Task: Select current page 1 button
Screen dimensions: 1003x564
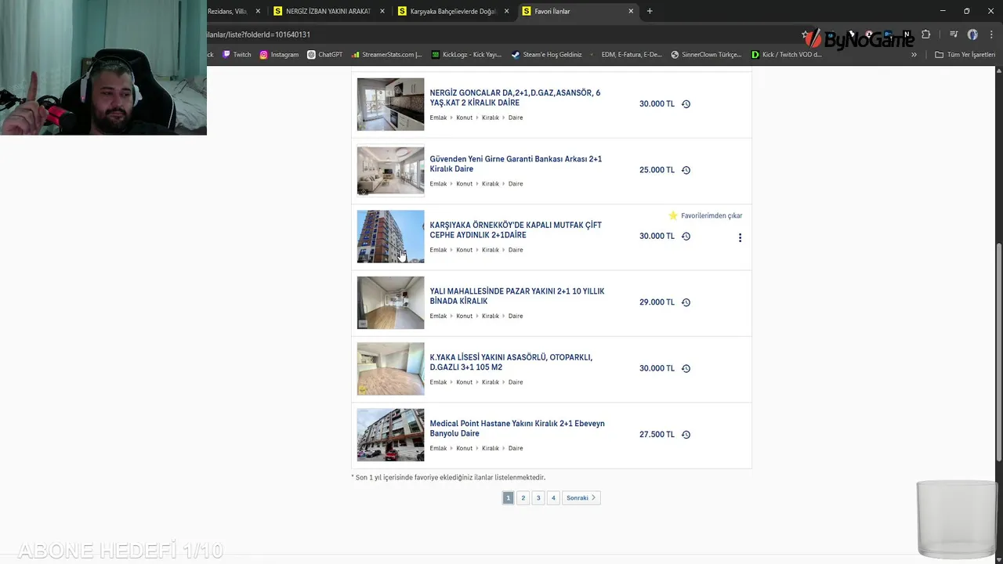Action: (x=508, y=498)
